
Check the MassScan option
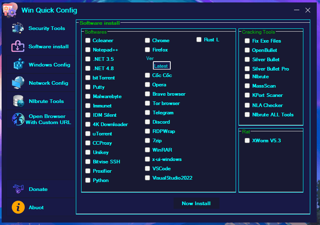point(247,86)
